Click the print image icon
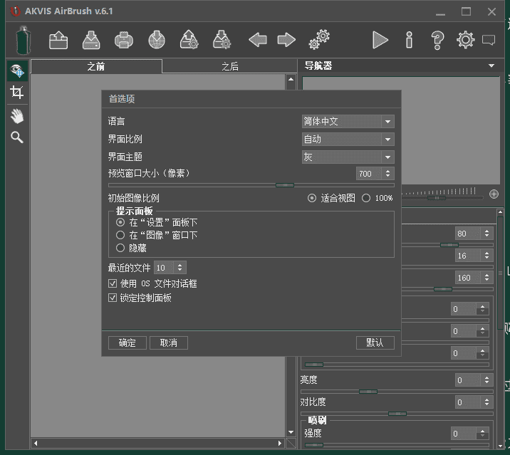 (124, 40)
